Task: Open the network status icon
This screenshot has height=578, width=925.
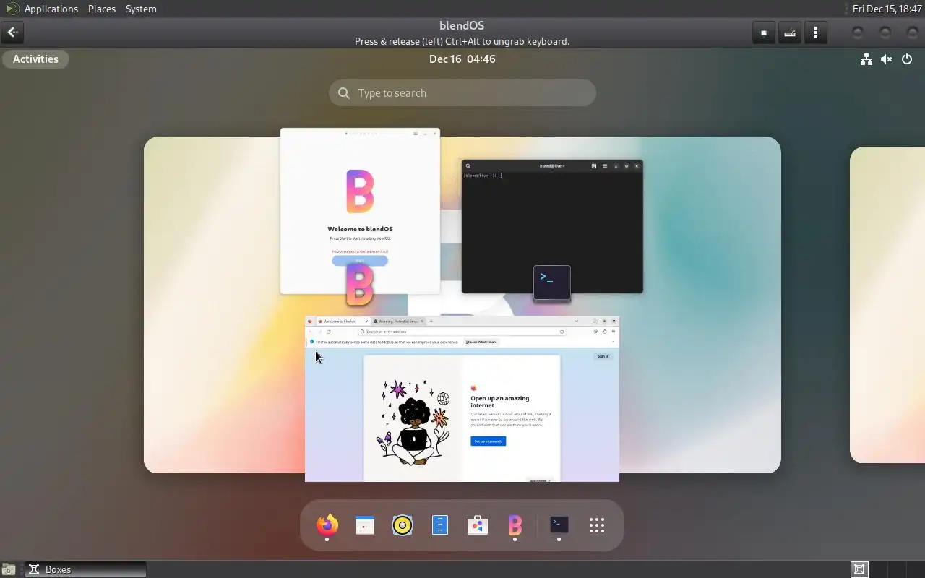Action: [x=866, y=59]
